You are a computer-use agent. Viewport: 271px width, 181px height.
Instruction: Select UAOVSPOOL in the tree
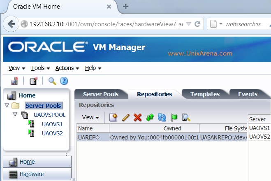pyautogui.click(x=49, y=115)
